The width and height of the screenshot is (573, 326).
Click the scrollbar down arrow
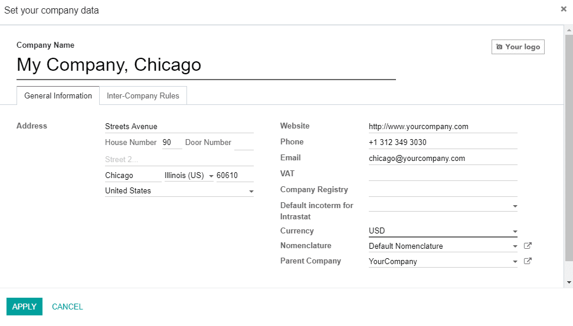(569, 282)
